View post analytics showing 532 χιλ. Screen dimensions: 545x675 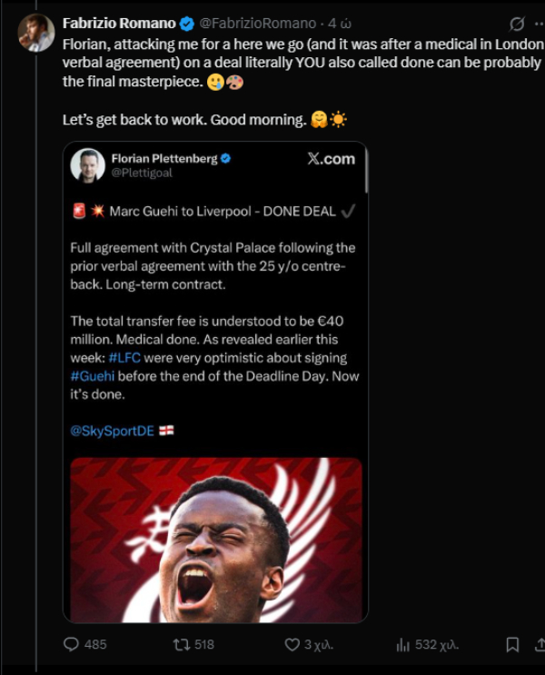pos(427,644)
